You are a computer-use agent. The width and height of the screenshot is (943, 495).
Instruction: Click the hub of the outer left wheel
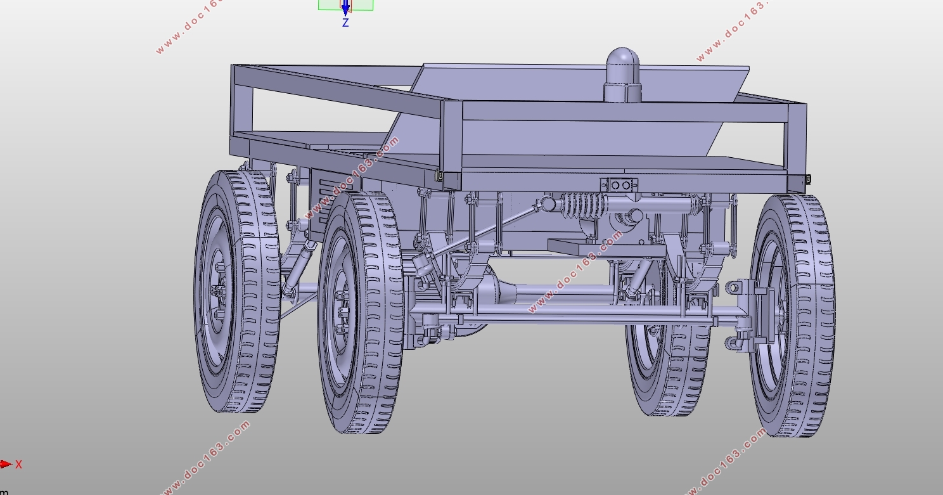[217, 291]
